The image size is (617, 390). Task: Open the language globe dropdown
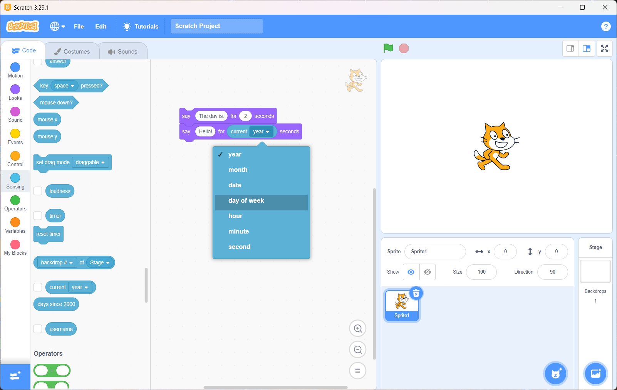(x=57, y=26)
